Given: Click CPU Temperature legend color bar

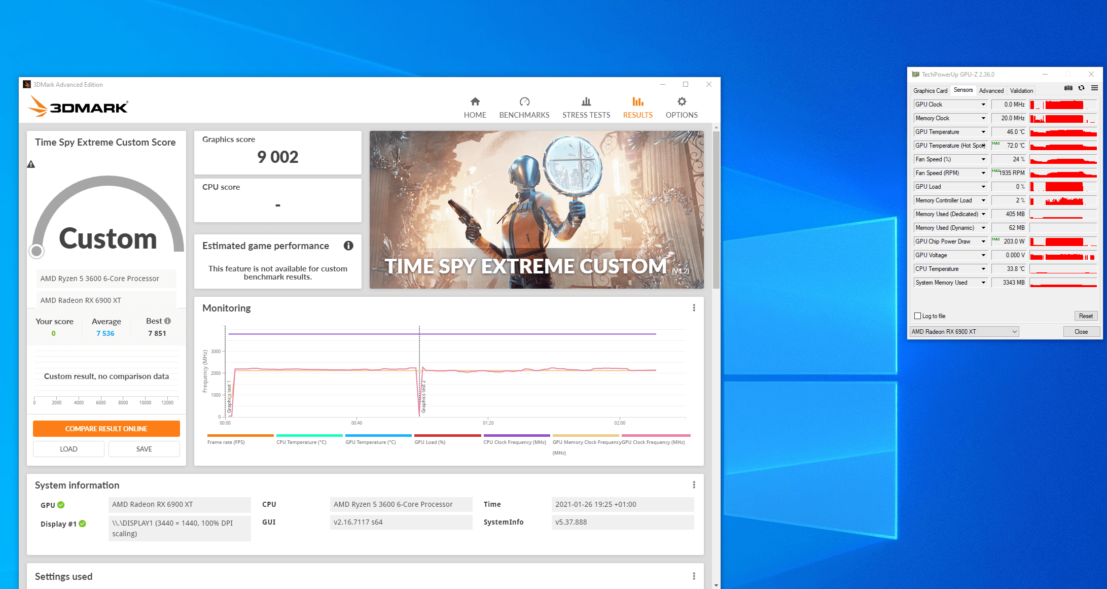Looking at the screenshot, I should [x=309, y=435].
